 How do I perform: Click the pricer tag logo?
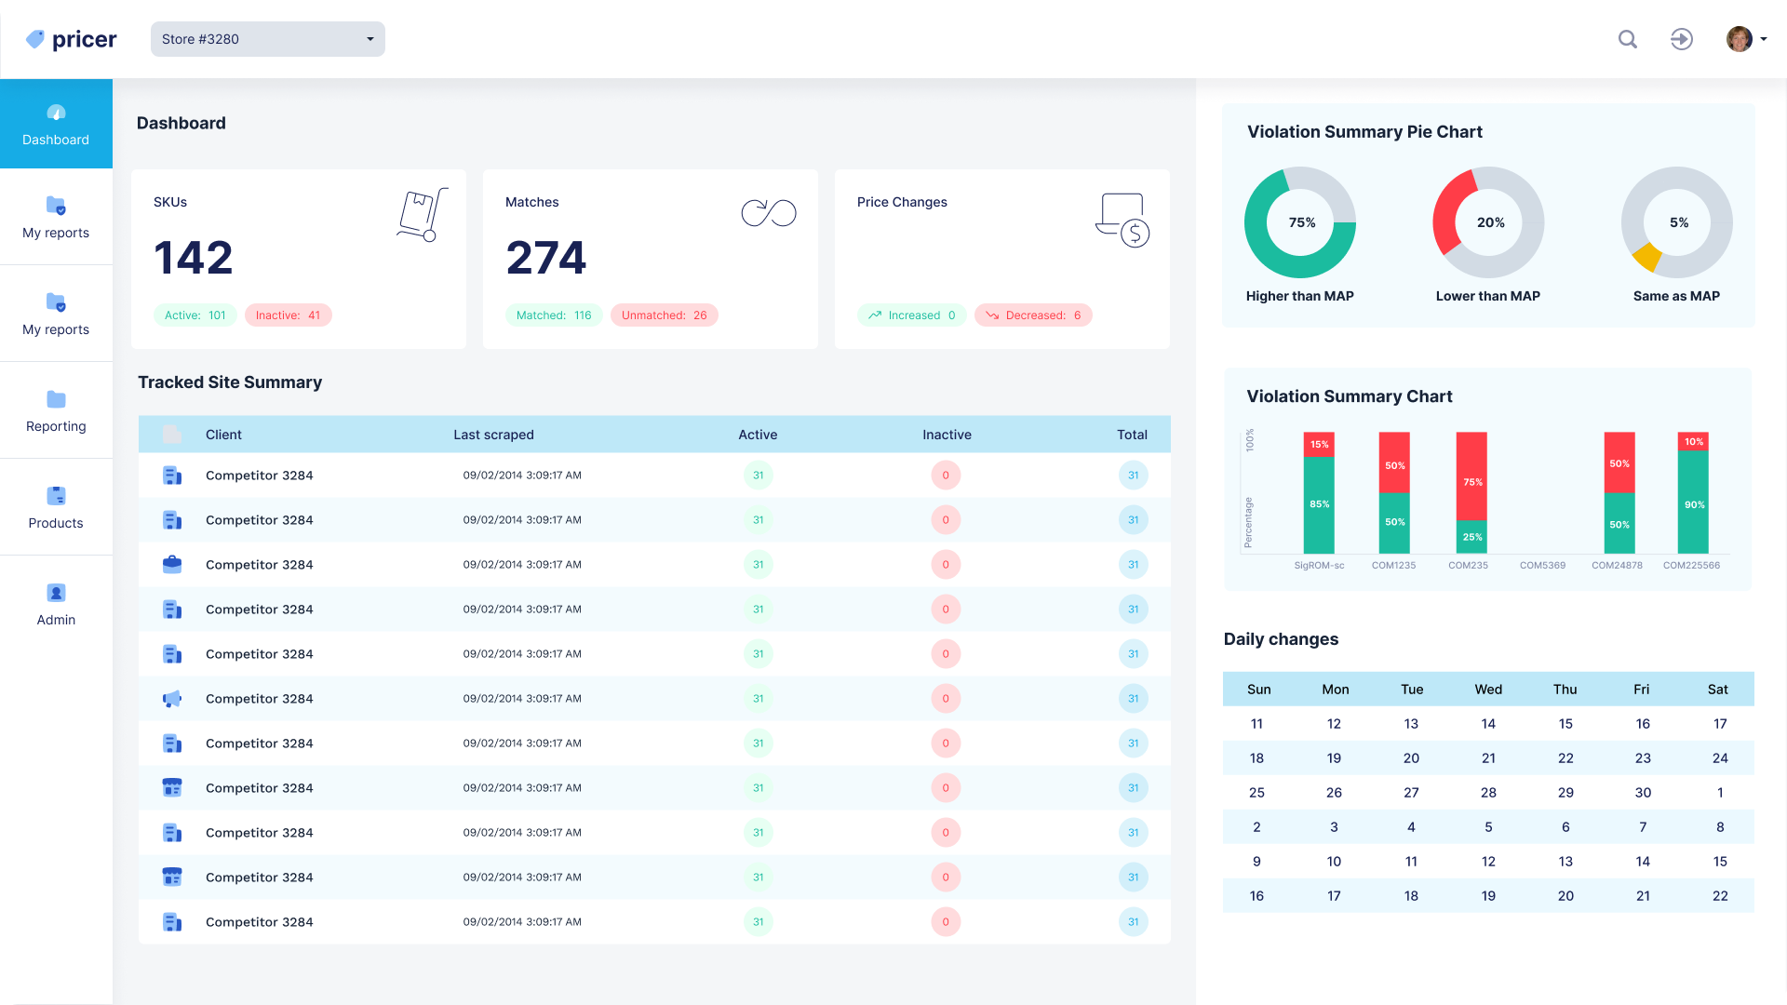click(x=35, y=39)
